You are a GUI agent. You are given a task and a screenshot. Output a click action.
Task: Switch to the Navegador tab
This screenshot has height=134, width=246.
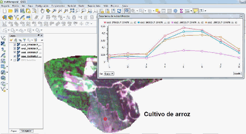pyautogui.click(x=26, y=131)
